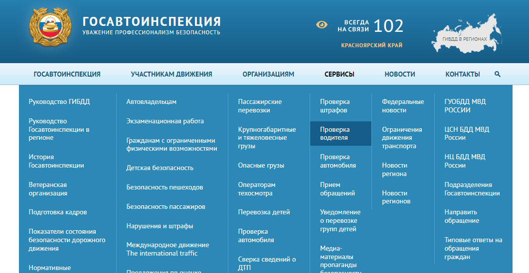Open Руководство Госавтоинспекции в регионе

point(59,129)
